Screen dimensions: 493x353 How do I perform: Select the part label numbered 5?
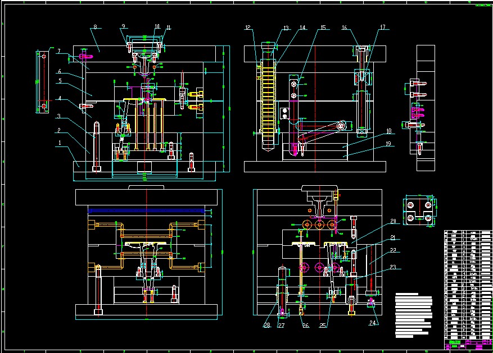(x=60, y=81)
